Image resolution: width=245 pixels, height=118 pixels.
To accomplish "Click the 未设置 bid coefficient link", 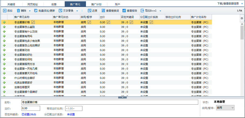I will (x=71, y=115).
